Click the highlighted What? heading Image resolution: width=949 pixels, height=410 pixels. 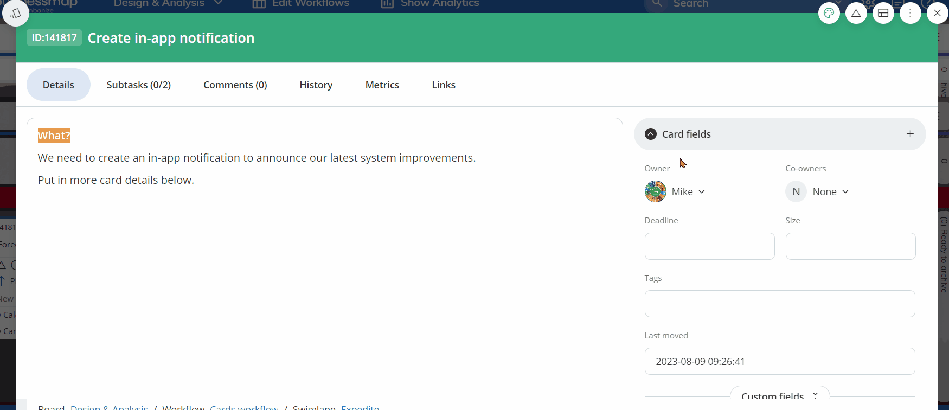click(x=54, y=136)
